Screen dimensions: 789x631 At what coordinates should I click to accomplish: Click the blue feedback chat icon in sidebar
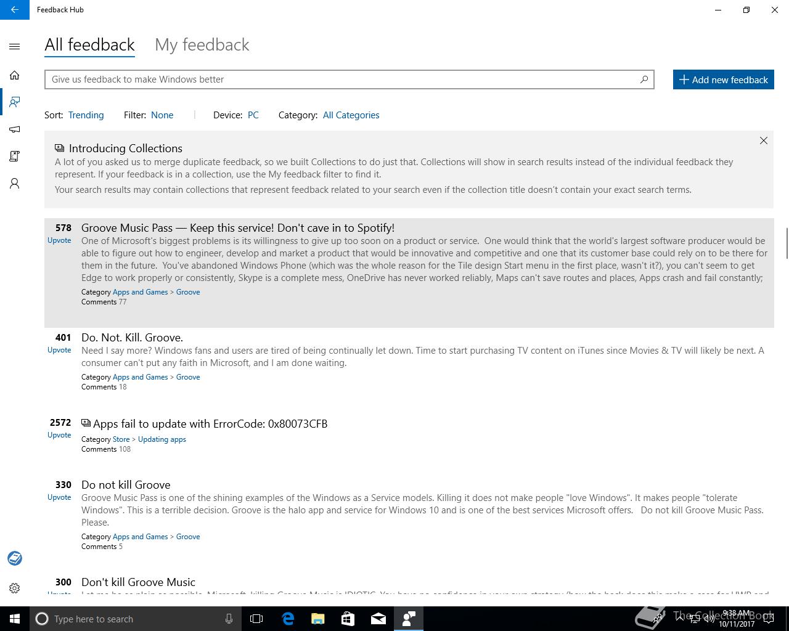pos(15,558)
